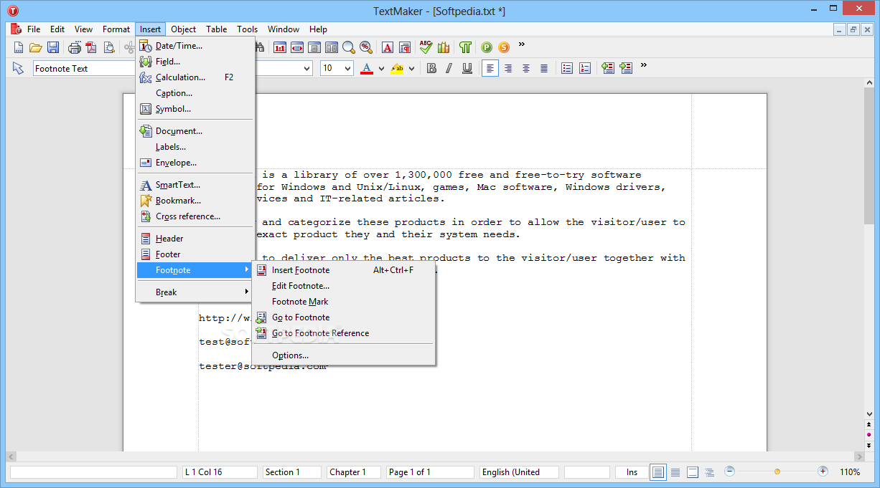Click the zoom in plus button
Screen dimensions: 880x488
[823, 472]
